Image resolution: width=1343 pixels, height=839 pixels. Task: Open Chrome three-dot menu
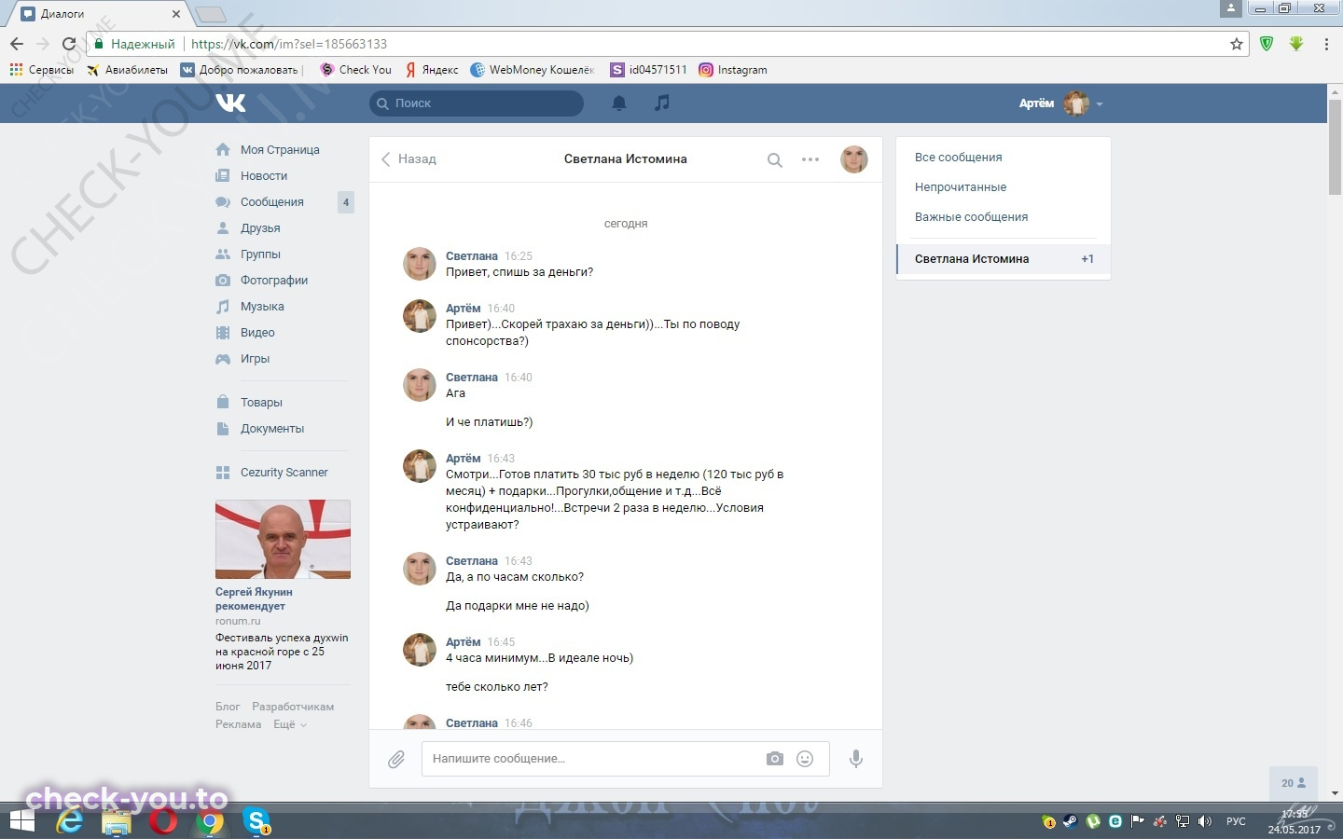coord(1326,44)
